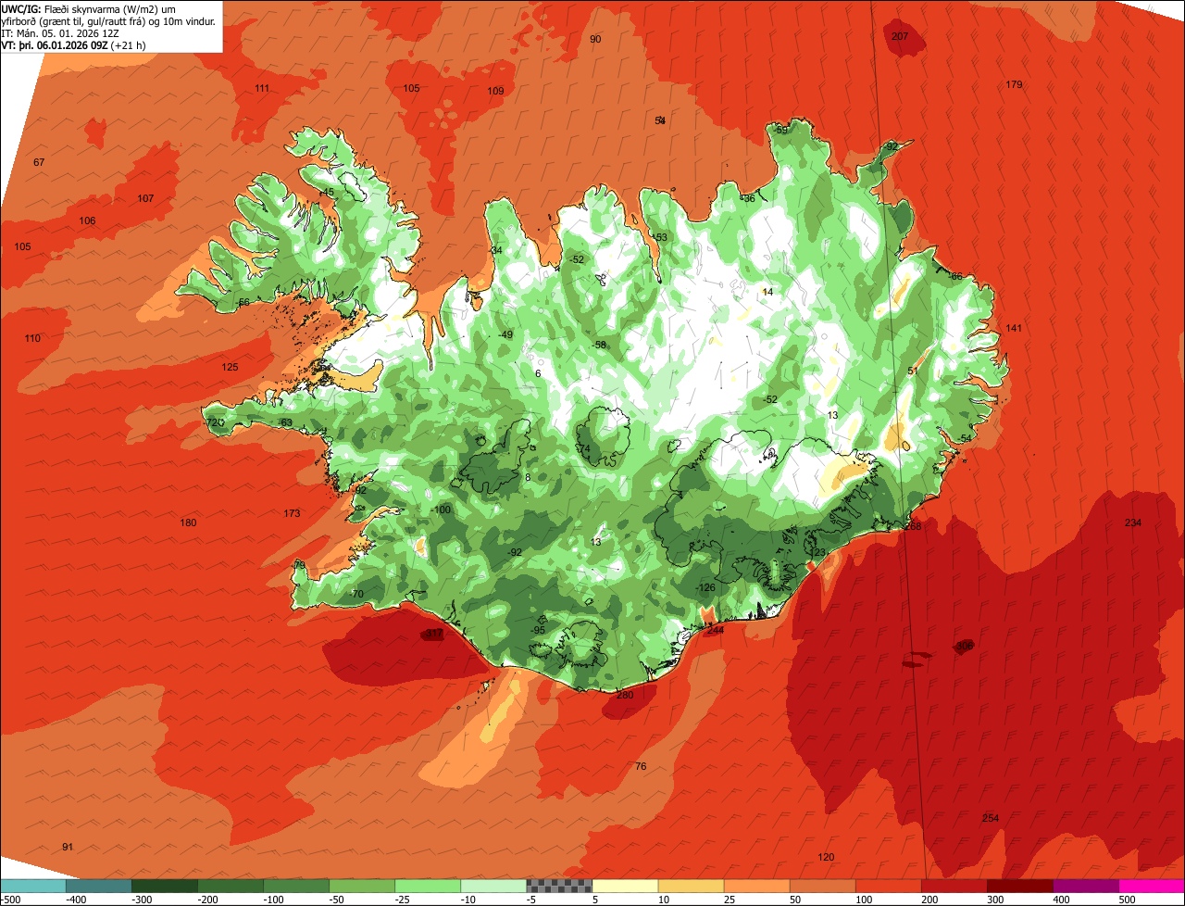Image resolution: width=1185 pixels, height=906 pixels.
Task: Click the value 106 in the western sea
Action: point(87,220)
